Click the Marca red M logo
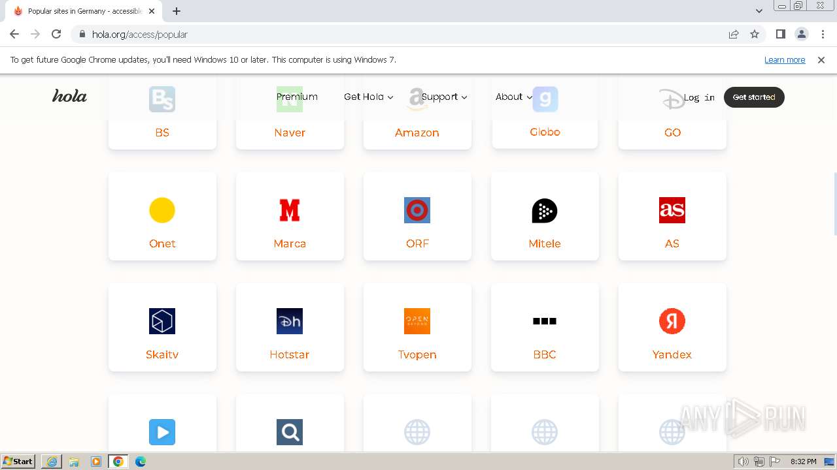Screen dimensions: 837x470 (290, 210)
